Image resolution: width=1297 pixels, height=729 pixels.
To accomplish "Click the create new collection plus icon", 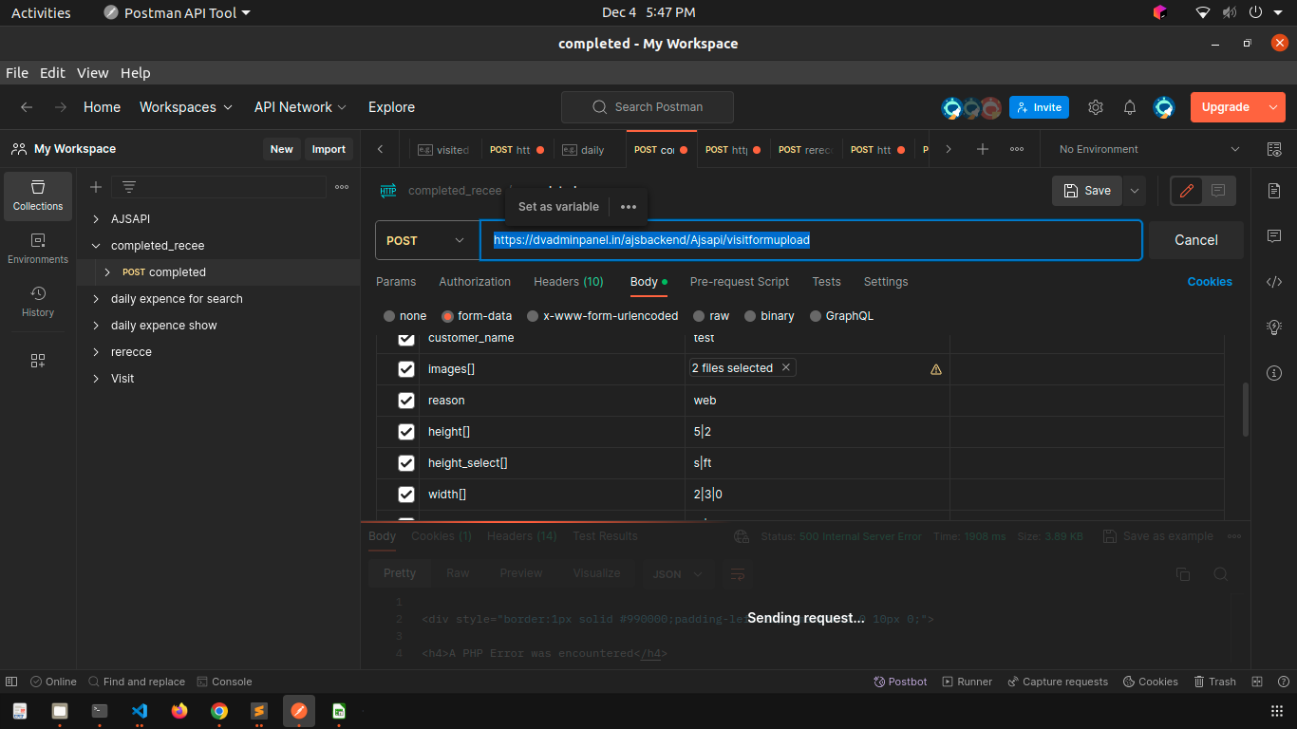I will (x=96, y=187).
